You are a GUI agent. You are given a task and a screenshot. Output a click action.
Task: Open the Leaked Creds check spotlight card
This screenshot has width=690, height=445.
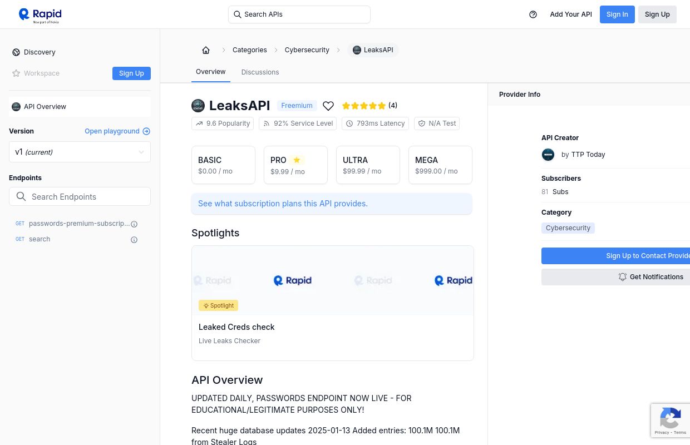[x=333, y=303]
